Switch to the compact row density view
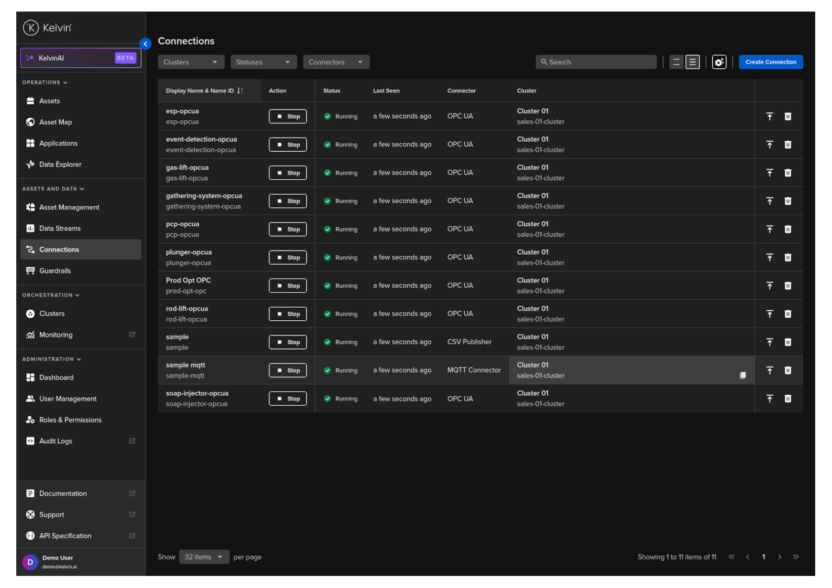The height and width of the screenshot is (588, 832). coord(676,62)
